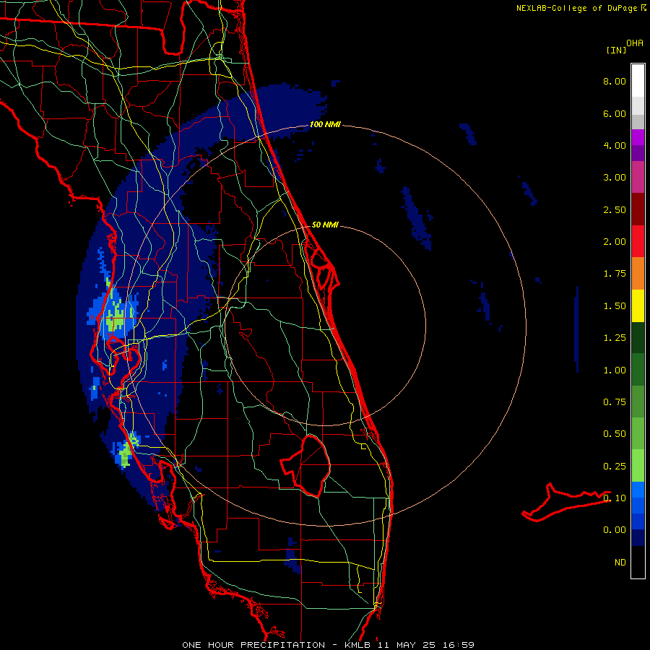
Task: Select the 1.00 legend value
Action: pos(615,370)
